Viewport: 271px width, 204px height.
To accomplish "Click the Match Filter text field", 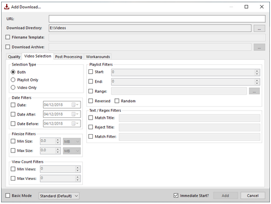I will [189, 137].
